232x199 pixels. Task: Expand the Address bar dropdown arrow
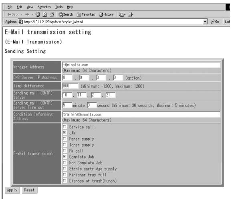click(x=205, y=22)
